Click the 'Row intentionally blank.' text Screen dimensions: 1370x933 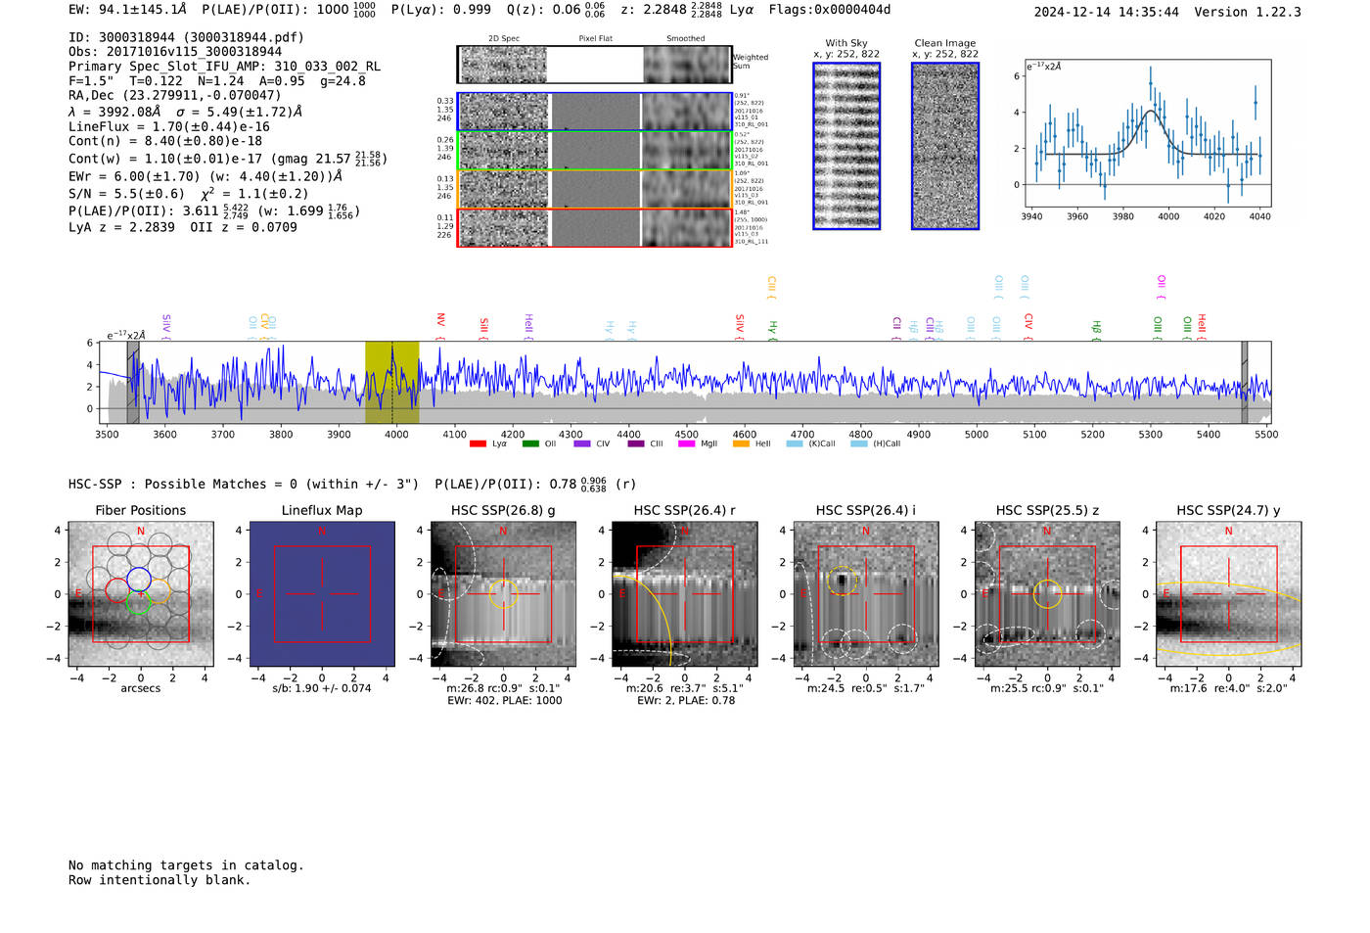[x=160, y=880]
